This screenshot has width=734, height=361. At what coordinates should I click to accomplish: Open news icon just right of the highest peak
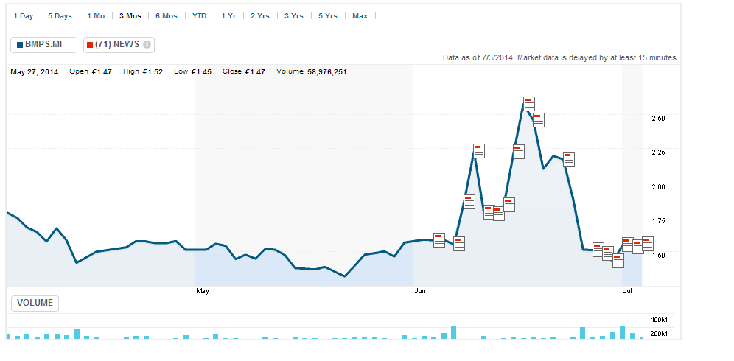[539, 120]
